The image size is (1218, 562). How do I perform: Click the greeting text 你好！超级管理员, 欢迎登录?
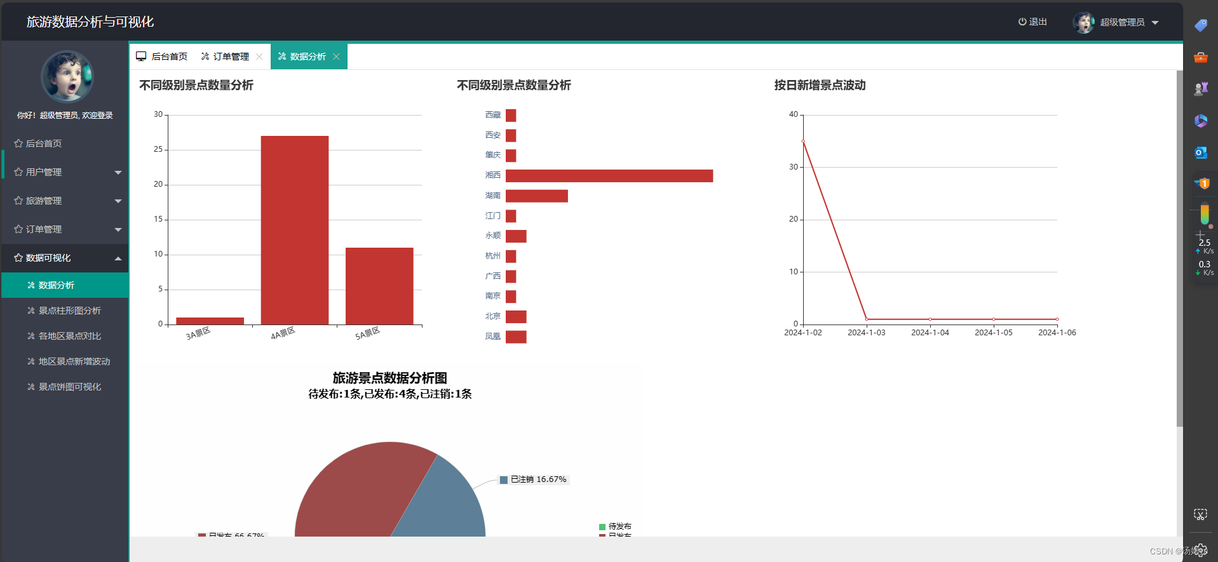pos(65,116)
